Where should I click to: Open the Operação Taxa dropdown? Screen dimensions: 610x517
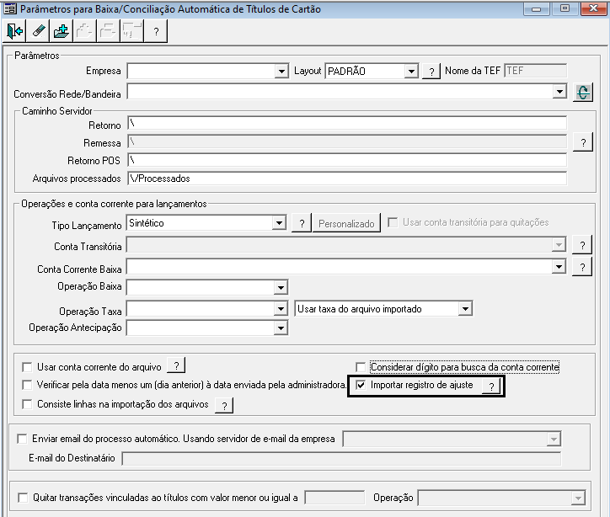click(281, 309)
